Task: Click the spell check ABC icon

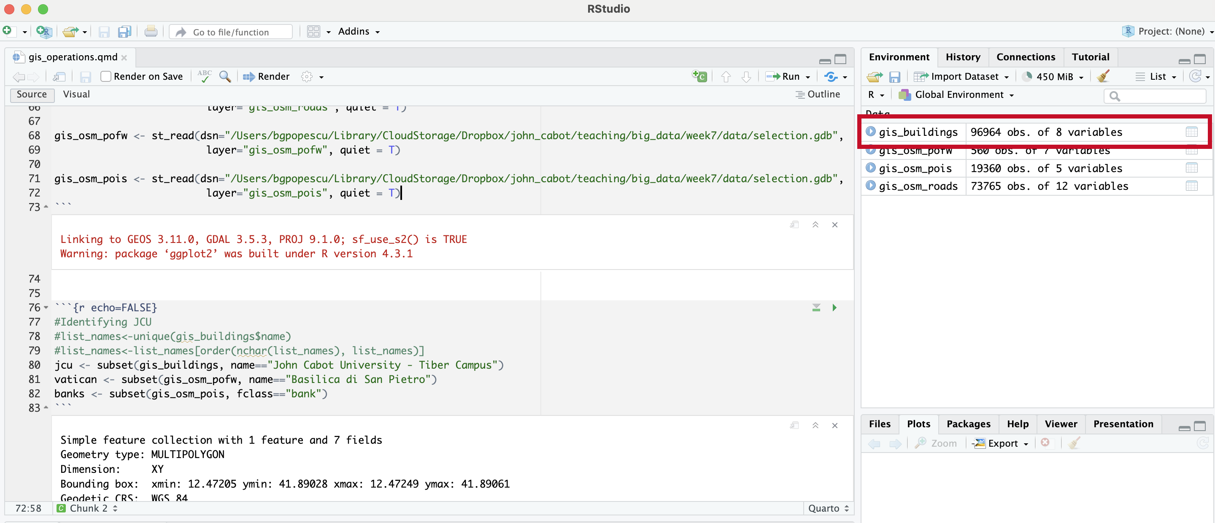Action: [x=204, y=76]
